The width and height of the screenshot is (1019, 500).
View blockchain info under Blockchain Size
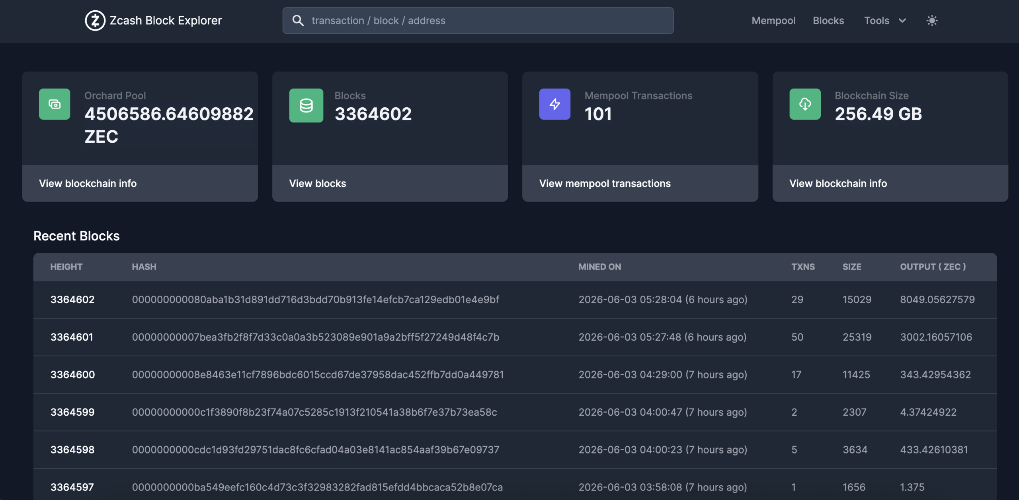pos(838,183)
